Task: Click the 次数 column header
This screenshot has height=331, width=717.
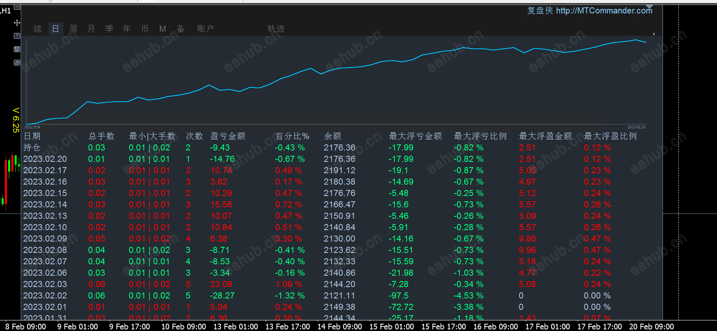Action: [194, 136]
